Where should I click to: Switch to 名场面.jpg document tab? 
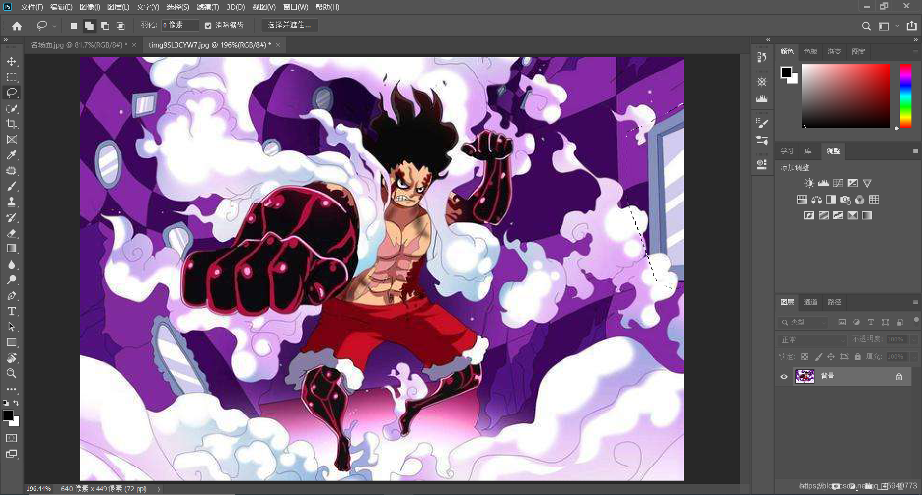[79, 45]
